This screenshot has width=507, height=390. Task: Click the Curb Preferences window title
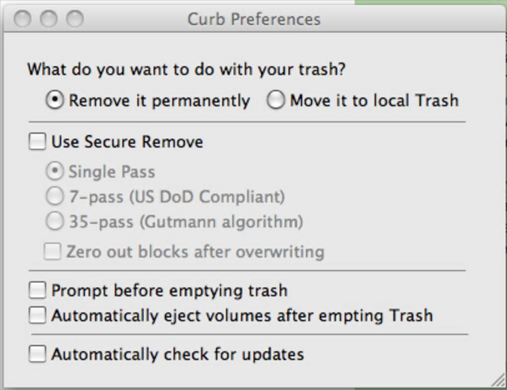pos(253,19)
